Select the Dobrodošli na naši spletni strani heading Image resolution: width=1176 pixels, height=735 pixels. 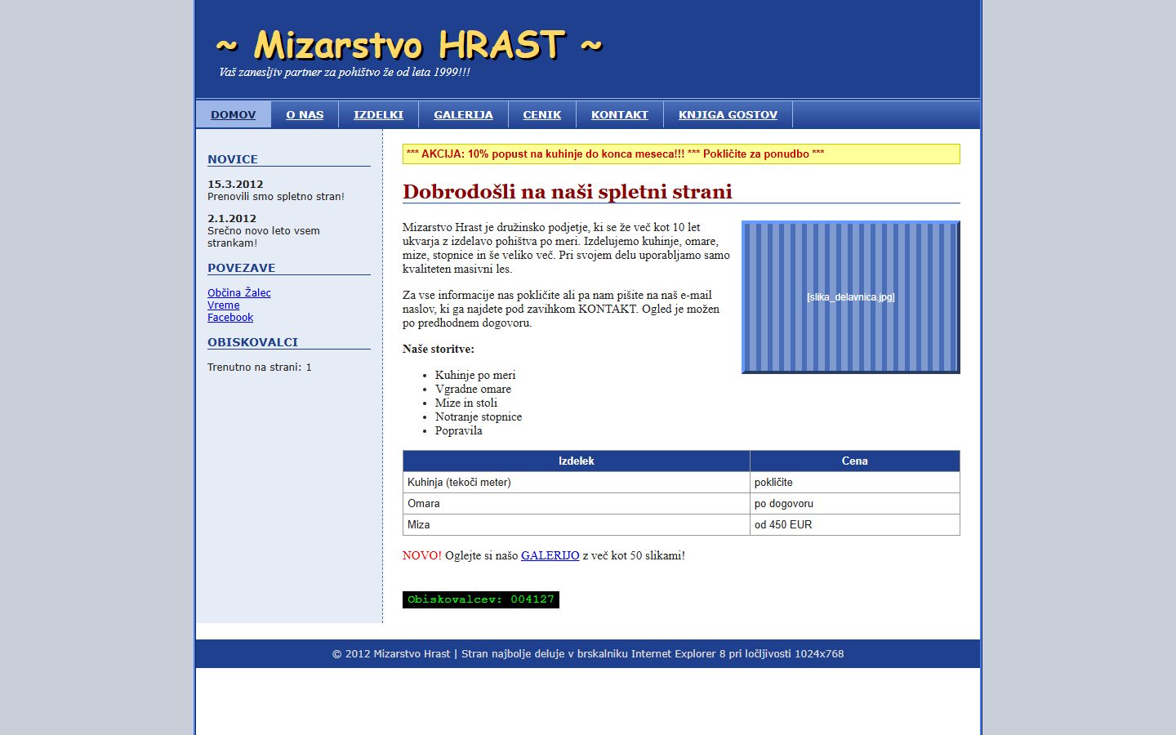[x=568, y=192]
